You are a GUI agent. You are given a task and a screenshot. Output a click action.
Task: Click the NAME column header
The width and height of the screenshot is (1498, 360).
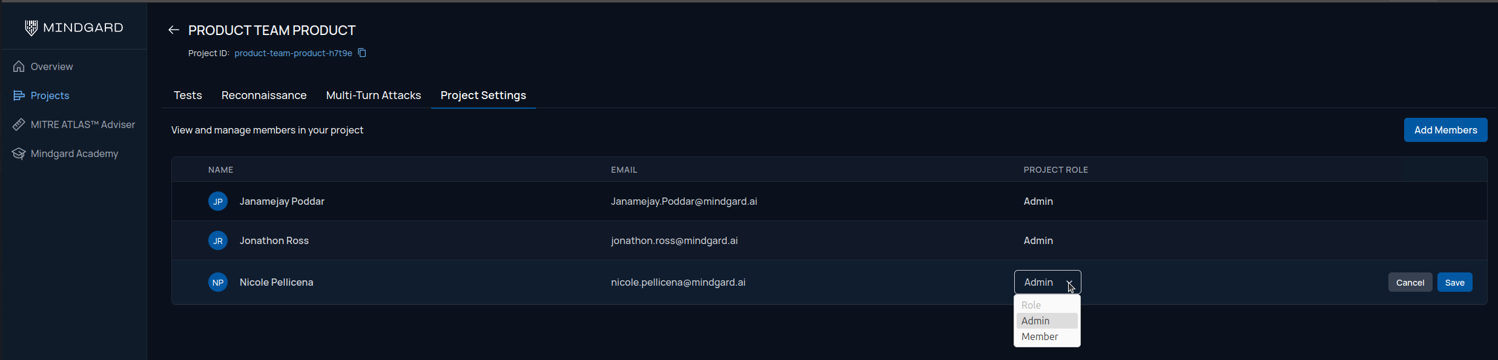pyautogui.click(x=220, y=170)
